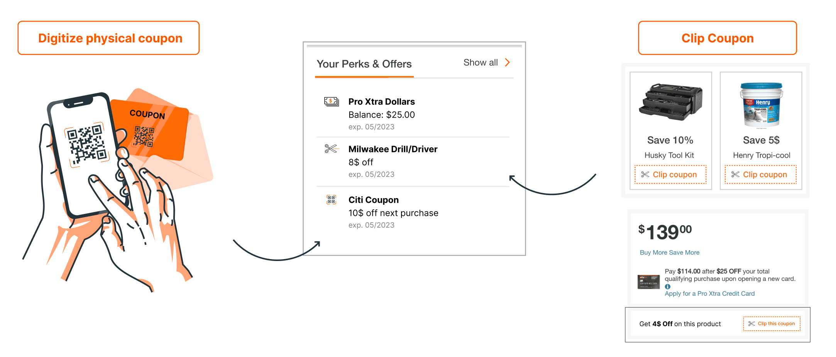Click the Digitize physical coupon button
This screenshot has width=836, height=357.
coord(108,38)
